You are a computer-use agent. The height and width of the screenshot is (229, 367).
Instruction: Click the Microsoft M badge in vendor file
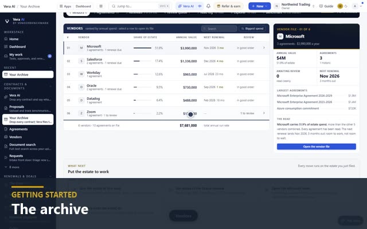(280, 37)
